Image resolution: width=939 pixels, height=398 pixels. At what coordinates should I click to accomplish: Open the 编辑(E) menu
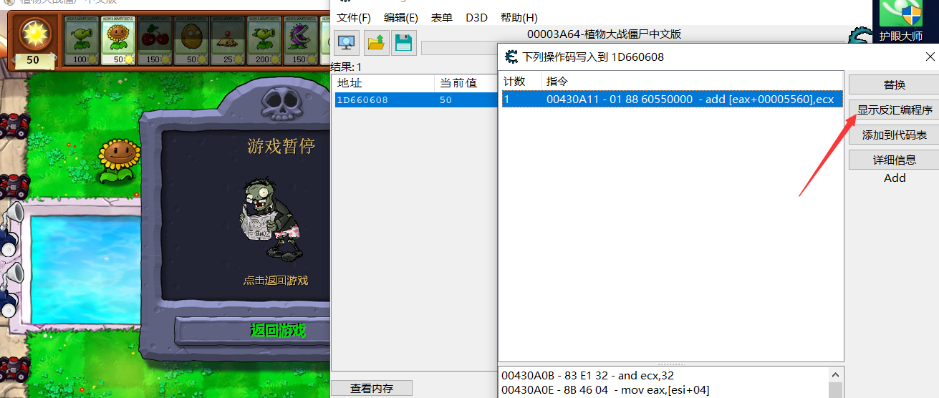(401, 17)
